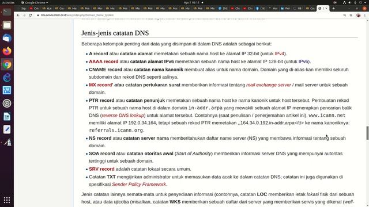Switch to the LinkedIn 'Pel' tab
The image size is (369, 207).
coord(285,9)
